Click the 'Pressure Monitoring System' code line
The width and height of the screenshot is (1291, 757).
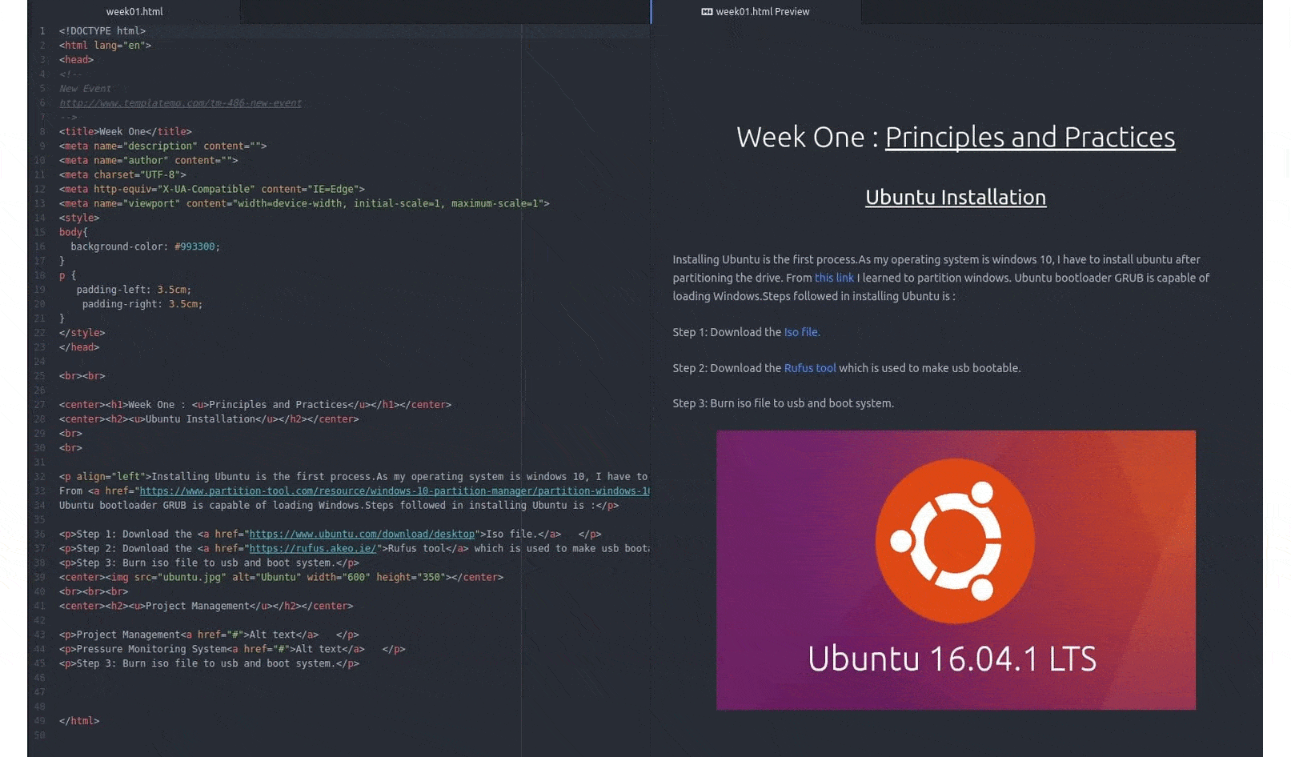tap(232, 650)
